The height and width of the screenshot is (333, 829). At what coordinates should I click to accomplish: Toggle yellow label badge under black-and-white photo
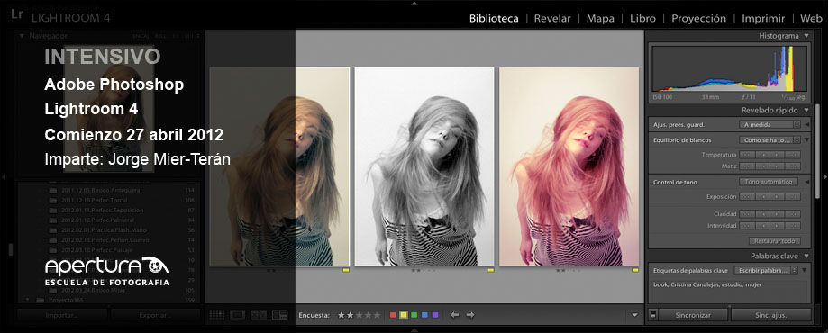(490, 270)
